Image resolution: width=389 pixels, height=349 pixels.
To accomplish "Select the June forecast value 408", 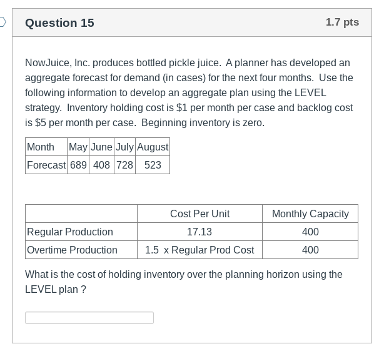I will 101,165.
